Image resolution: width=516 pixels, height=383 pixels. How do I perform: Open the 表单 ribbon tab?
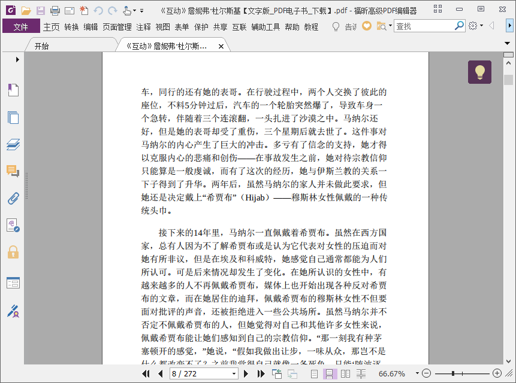(x=182, y=26)
